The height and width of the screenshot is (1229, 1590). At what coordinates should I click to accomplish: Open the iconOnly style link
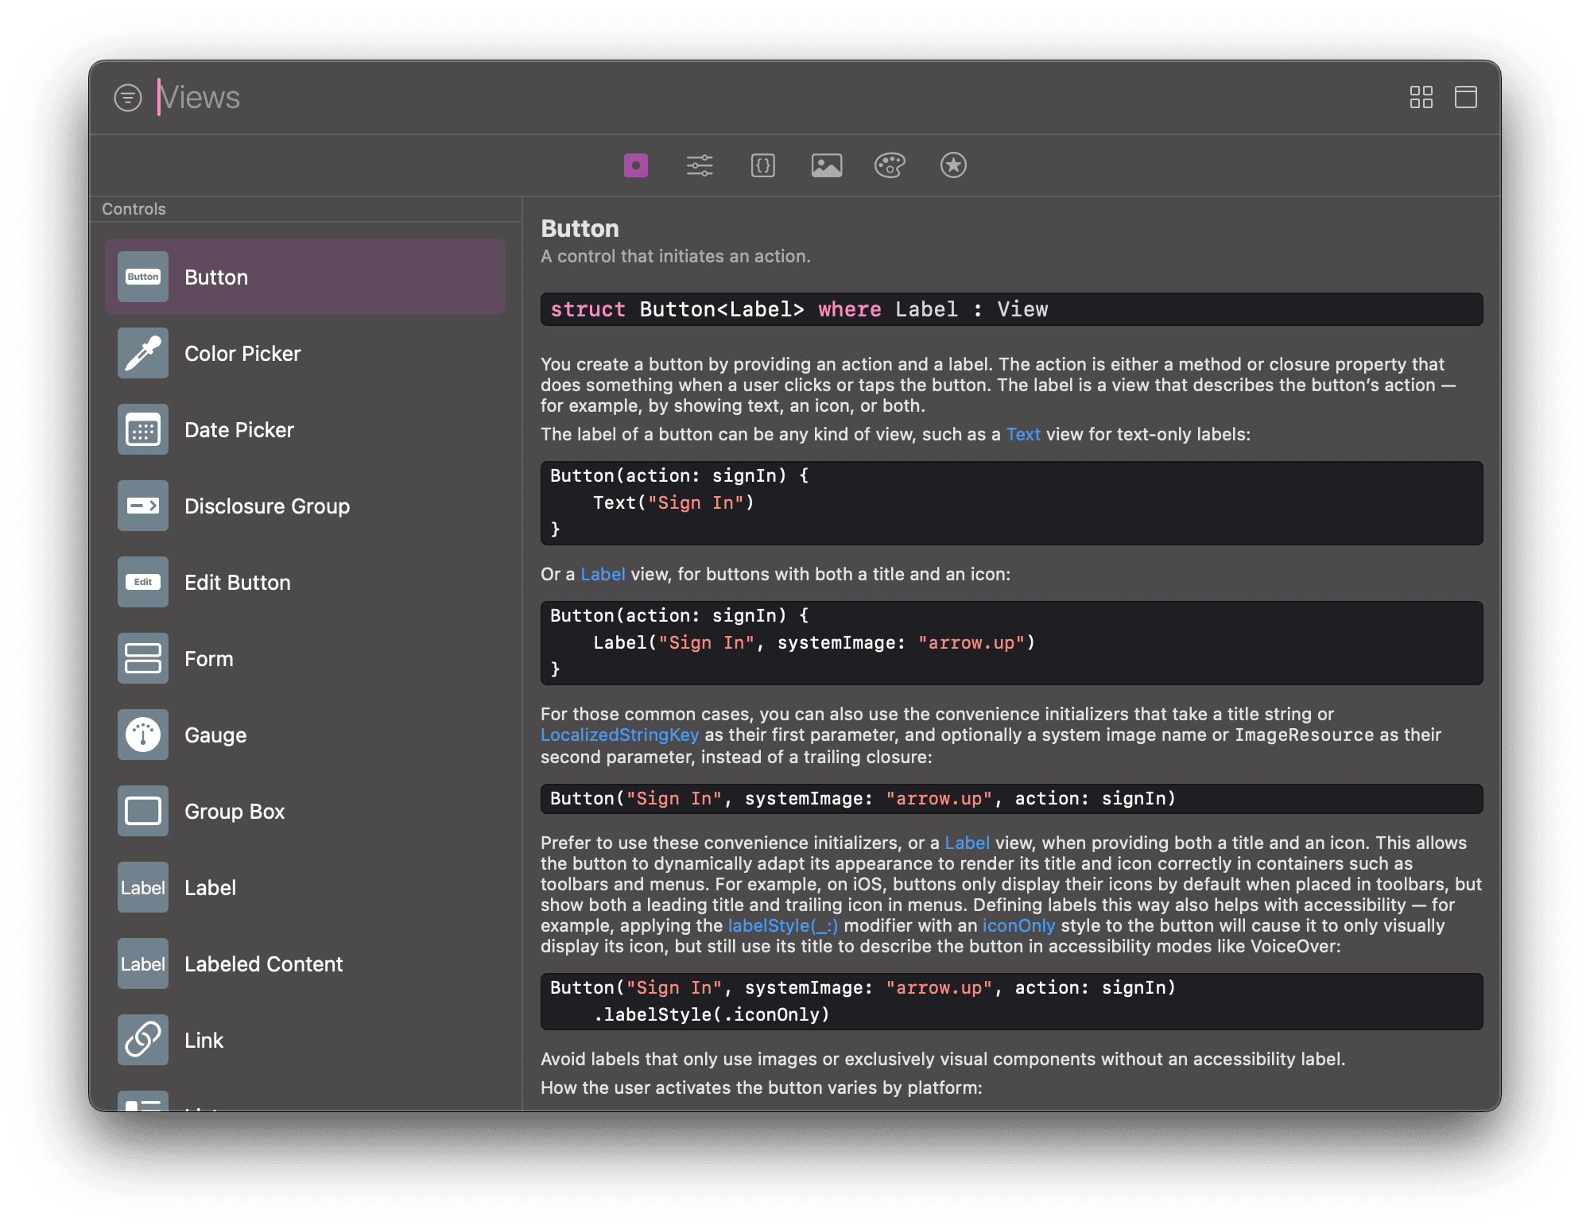point(1018,925)
